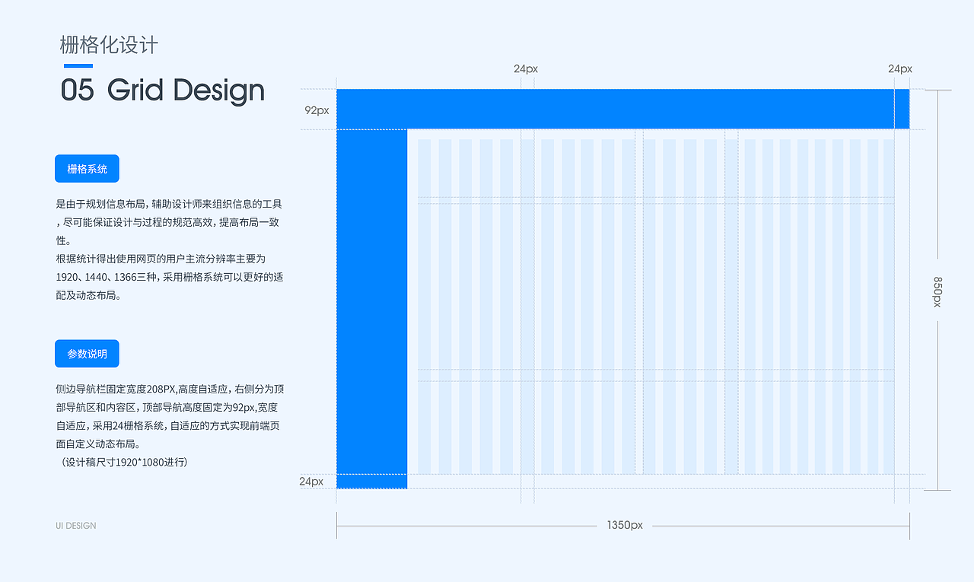Click the 参数说明 blue button
Image resolution: width=974 pixels, height=582 pixels.
click(x=87, y=354)
